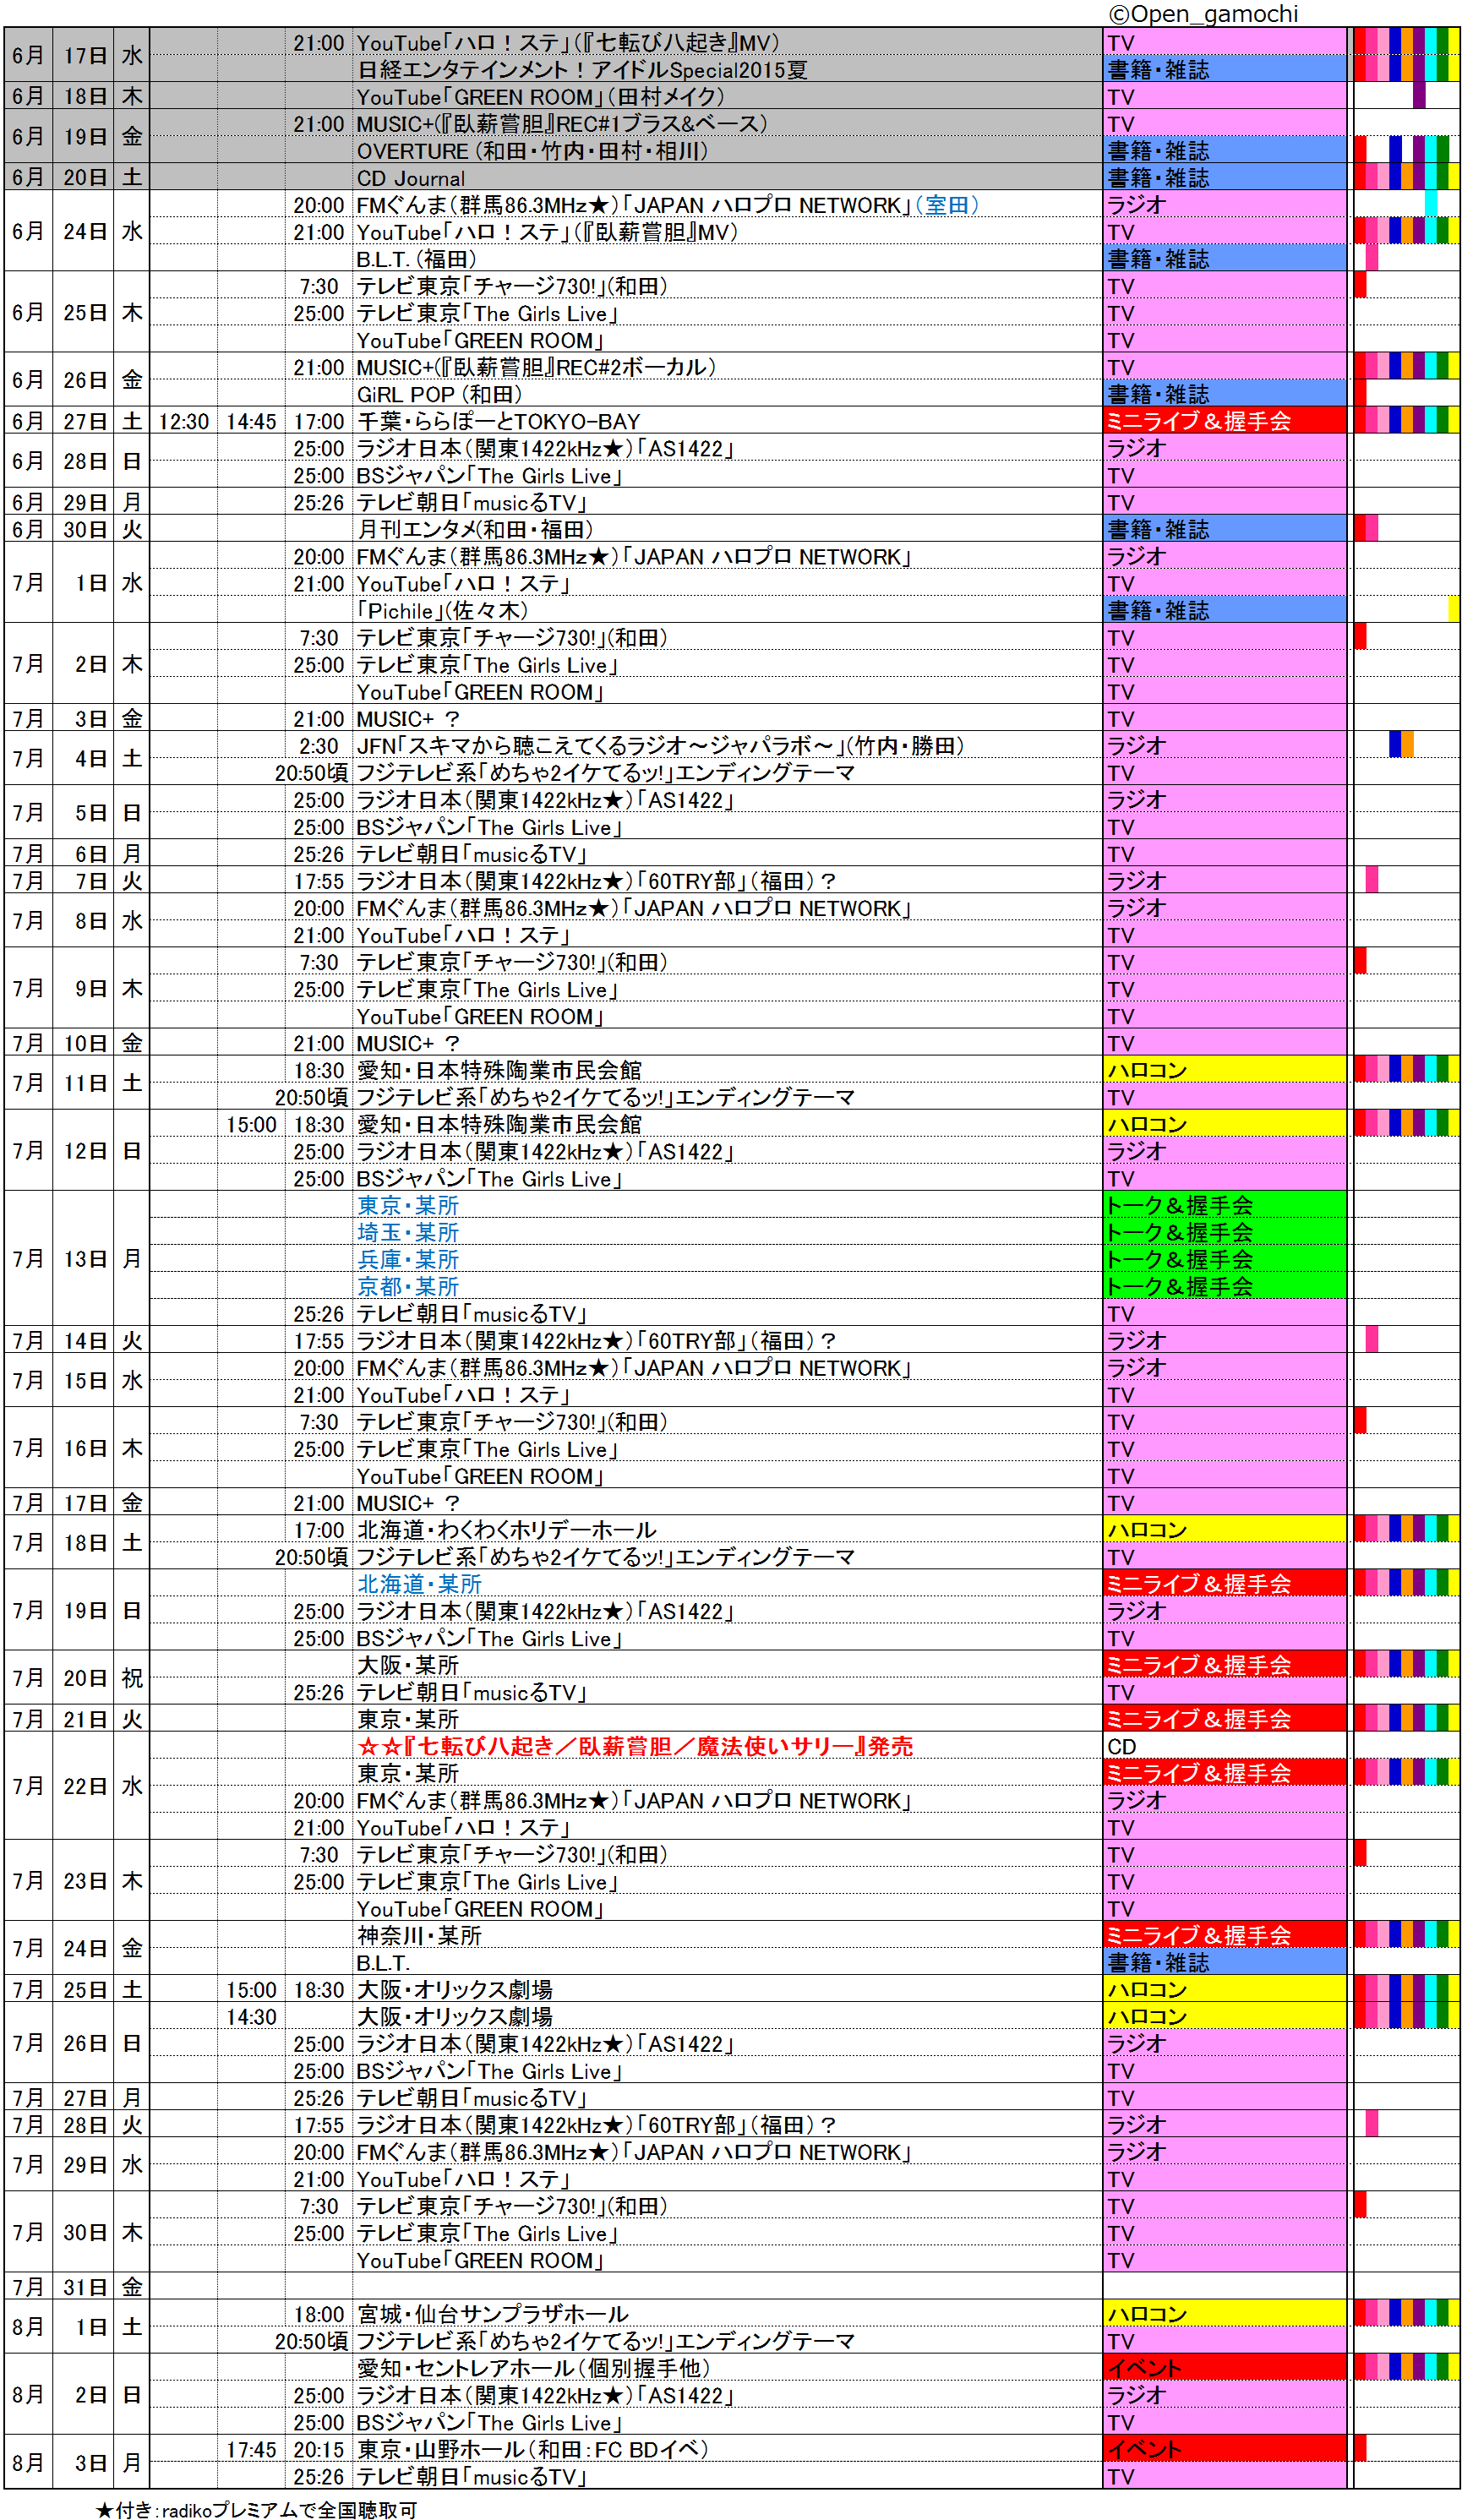Open the blue 北海道・某所 link
Image resolution: width=1473 pixels, height=2520 pixels.
[420, 1584]
